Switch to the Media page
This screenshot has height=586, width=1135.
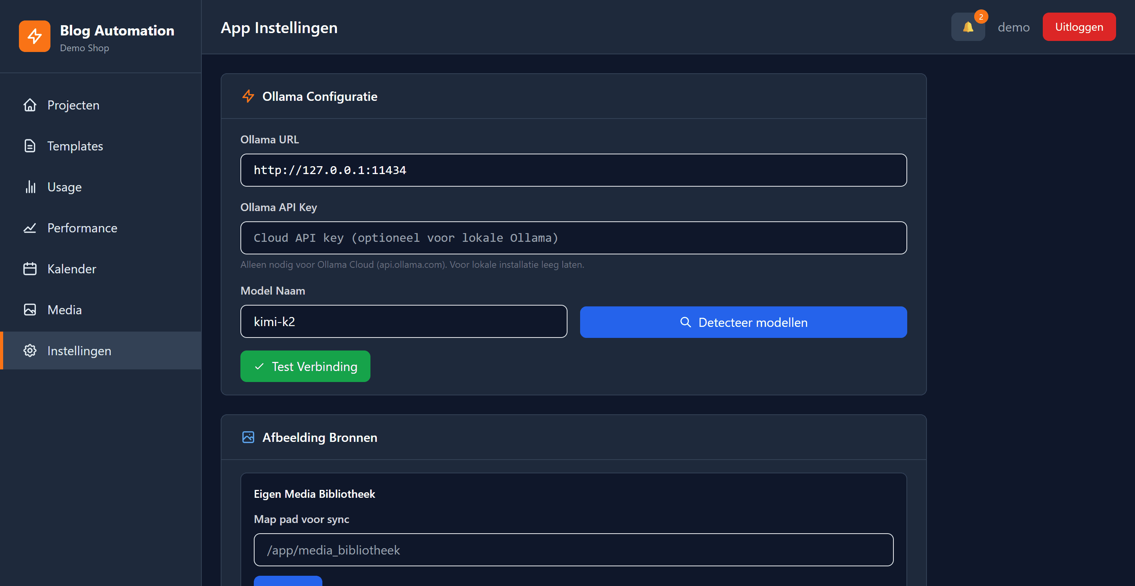101,310
